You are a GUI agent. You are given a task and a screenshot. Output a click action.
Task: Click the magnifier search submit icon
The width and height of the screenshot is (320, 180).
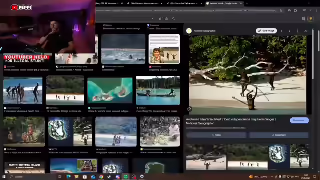pyautogui.click(x=173, y=19)
